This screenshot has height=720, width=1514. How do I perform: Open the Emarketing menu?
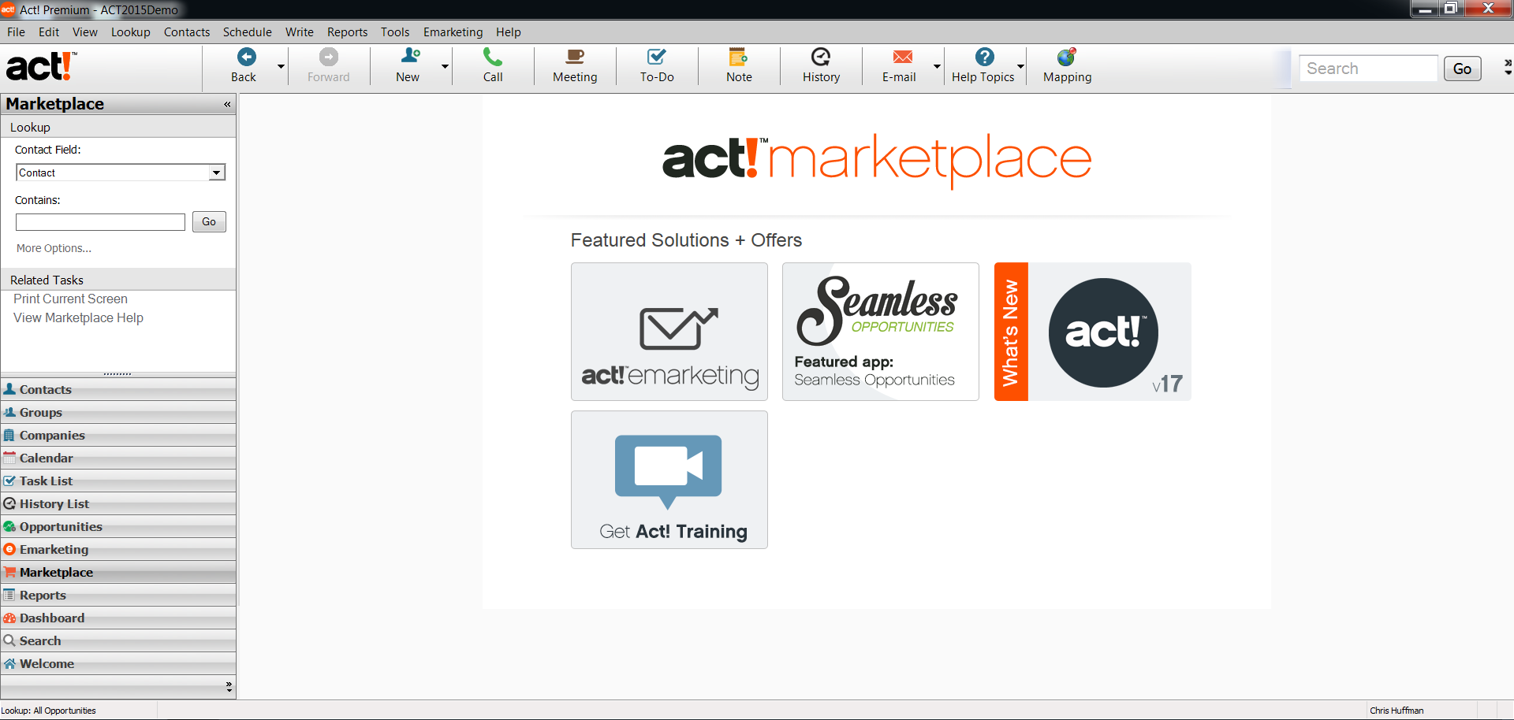point(453,32)
